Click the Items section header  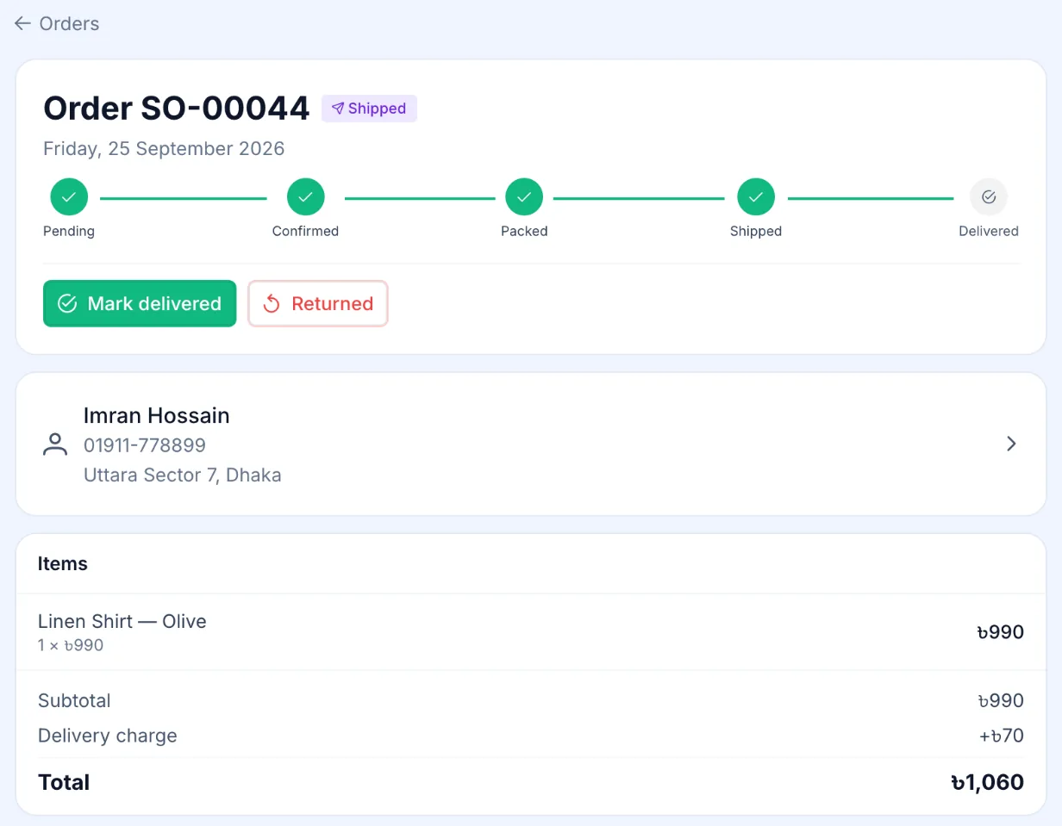point(63,563)
